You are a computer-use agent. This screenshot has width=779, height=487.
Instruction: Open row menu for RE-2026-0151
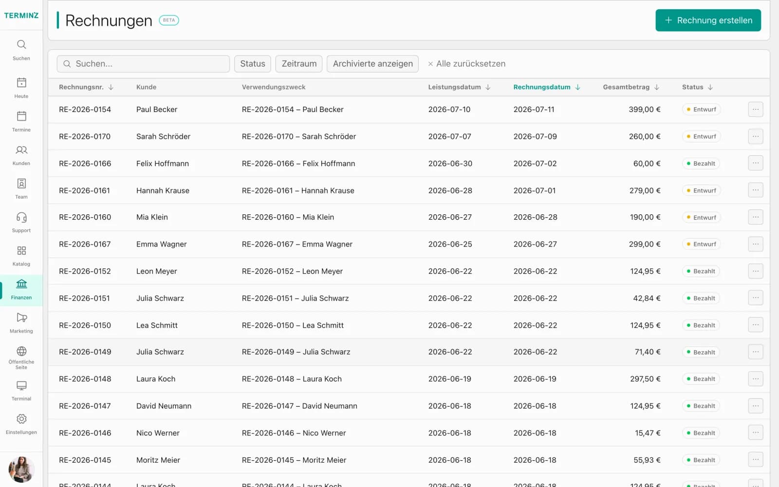point(756,298)
